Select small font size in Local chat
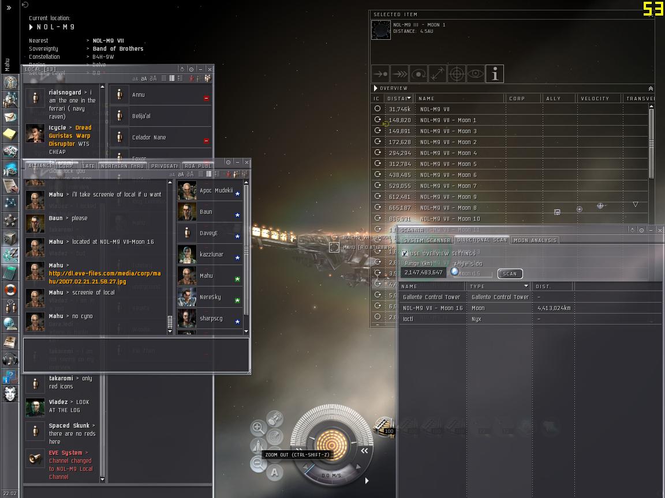Screen dimensions: 665x498 pos(135,79)
